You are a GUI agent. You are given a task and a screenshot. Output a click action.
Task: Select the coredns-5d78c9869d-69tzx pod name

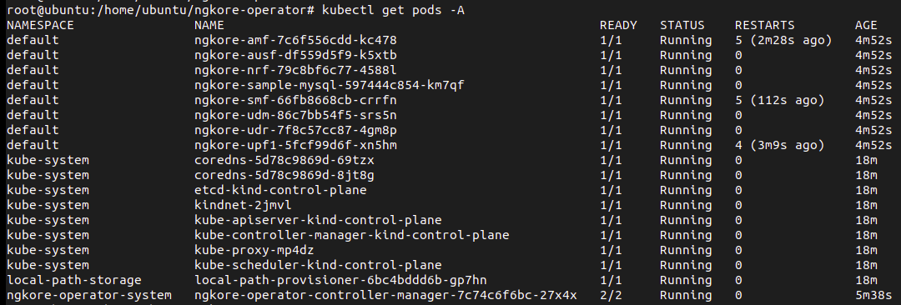coord(284,160)
